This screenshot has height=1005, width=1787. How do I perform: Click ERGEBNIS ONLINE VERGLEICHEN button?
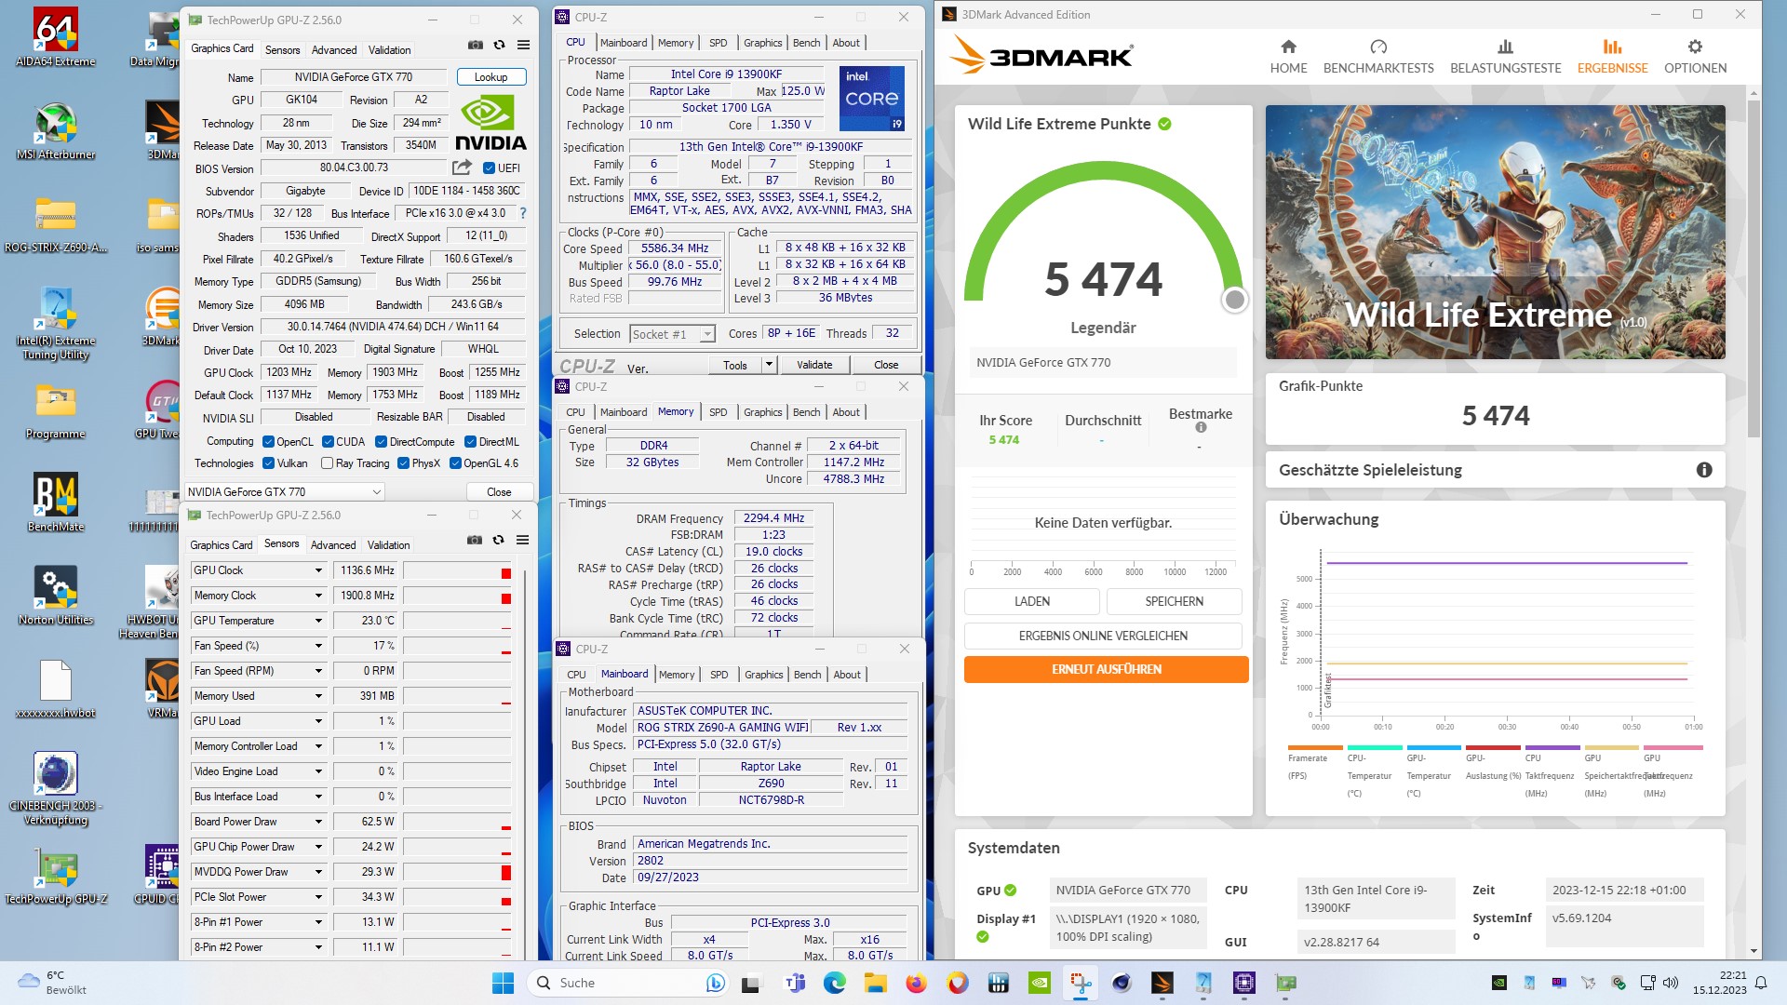pyautogui.click(x=1103, y=636)
